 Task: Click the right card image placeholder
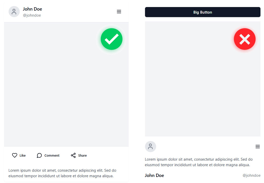(197, 88)
